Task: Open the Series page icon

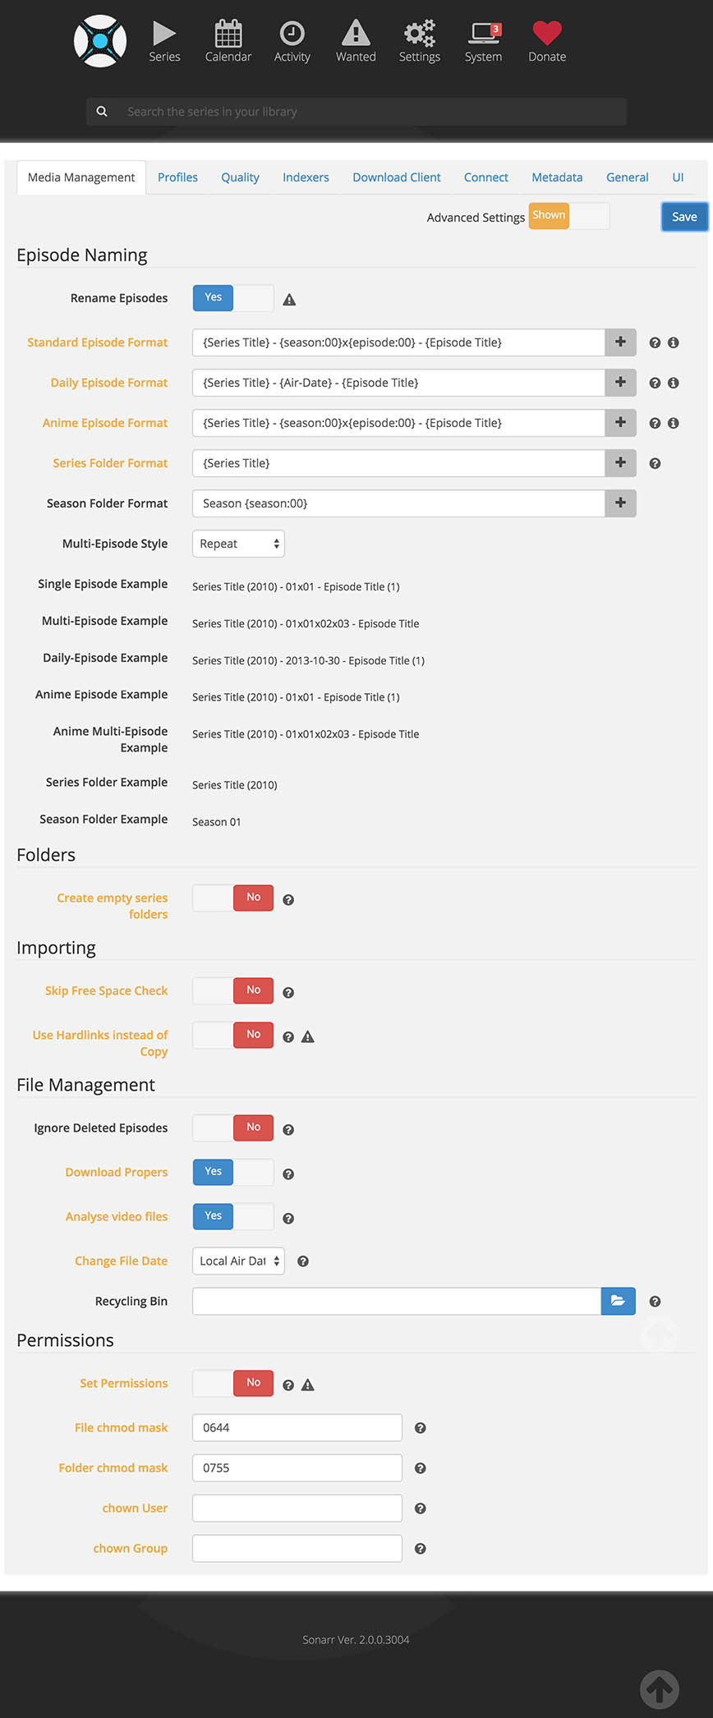Action: click(x=164, y=34)
